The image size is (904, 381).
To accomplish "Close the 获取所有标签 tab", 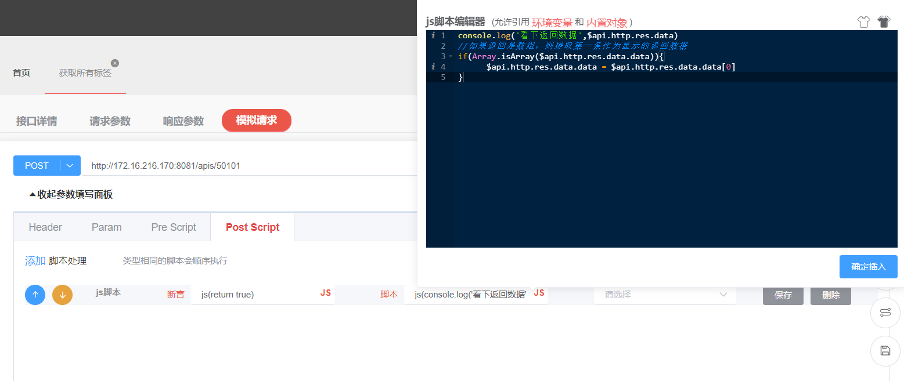I will 115,63.
